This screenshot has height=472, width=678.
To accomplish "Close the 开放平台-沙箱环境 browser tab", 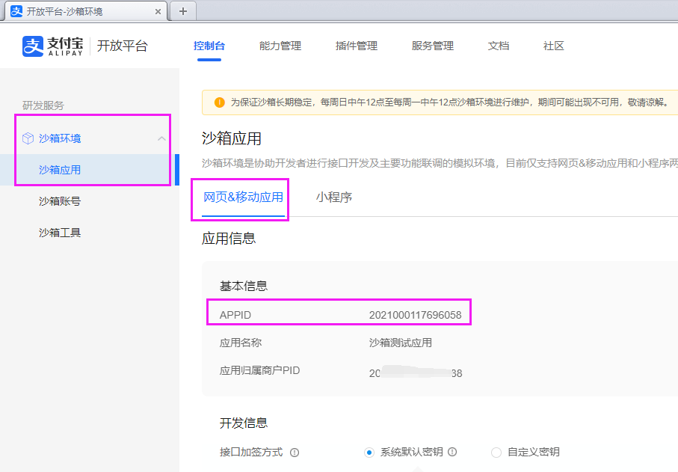I will coord(158,12).
